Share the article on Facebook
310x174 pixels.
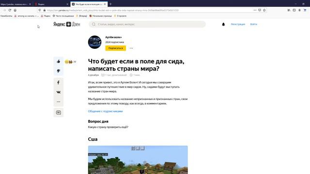click(x=58, y=83)
